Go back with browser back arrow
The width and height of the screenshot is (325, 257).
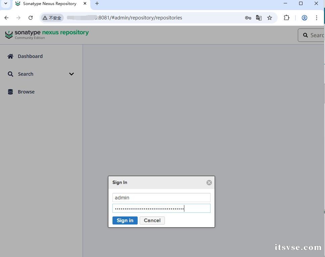tap(6, 18)
